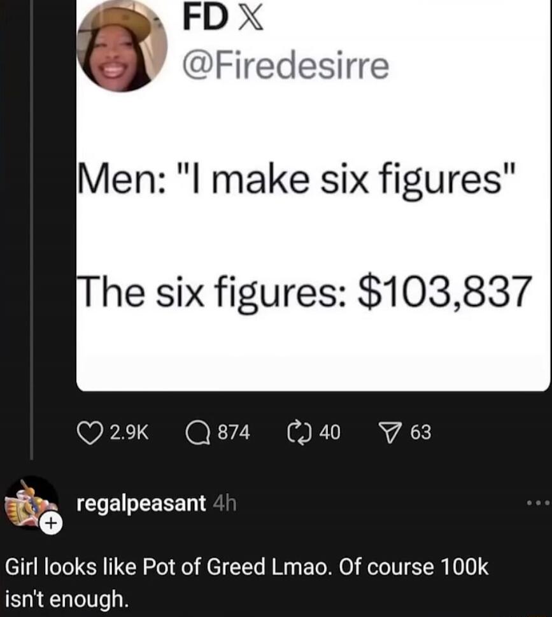552x617 pixels.
Task: Open the embedded tweet image
Action: 313,195
